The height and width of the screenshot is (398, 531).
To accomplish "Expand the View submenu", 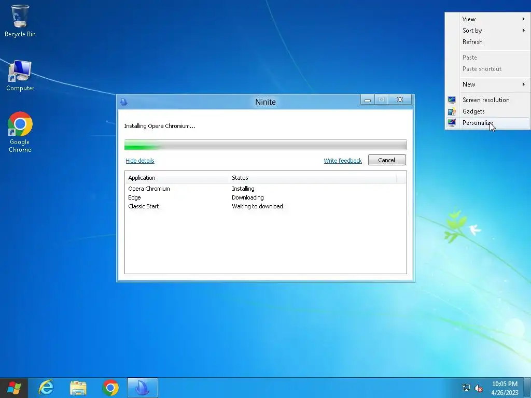I will (487, 19).
